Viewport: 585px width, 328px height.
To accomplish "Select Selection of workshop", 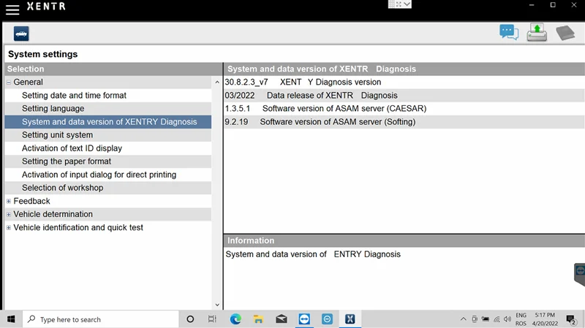I will [107, 188].
